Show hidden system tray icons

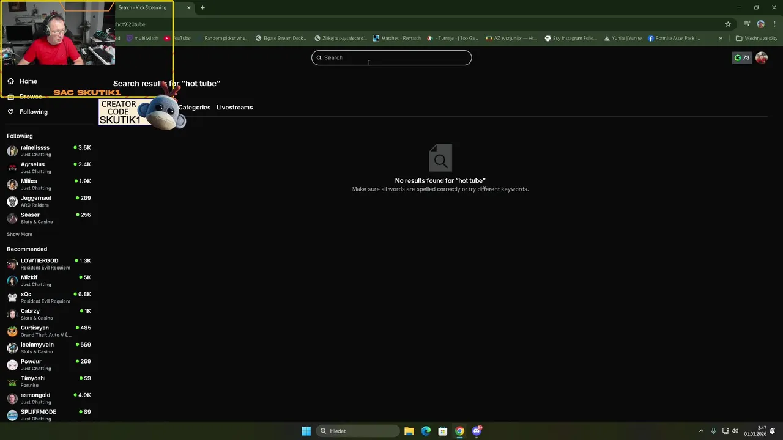pyautogui.click(x=701, y=431)
